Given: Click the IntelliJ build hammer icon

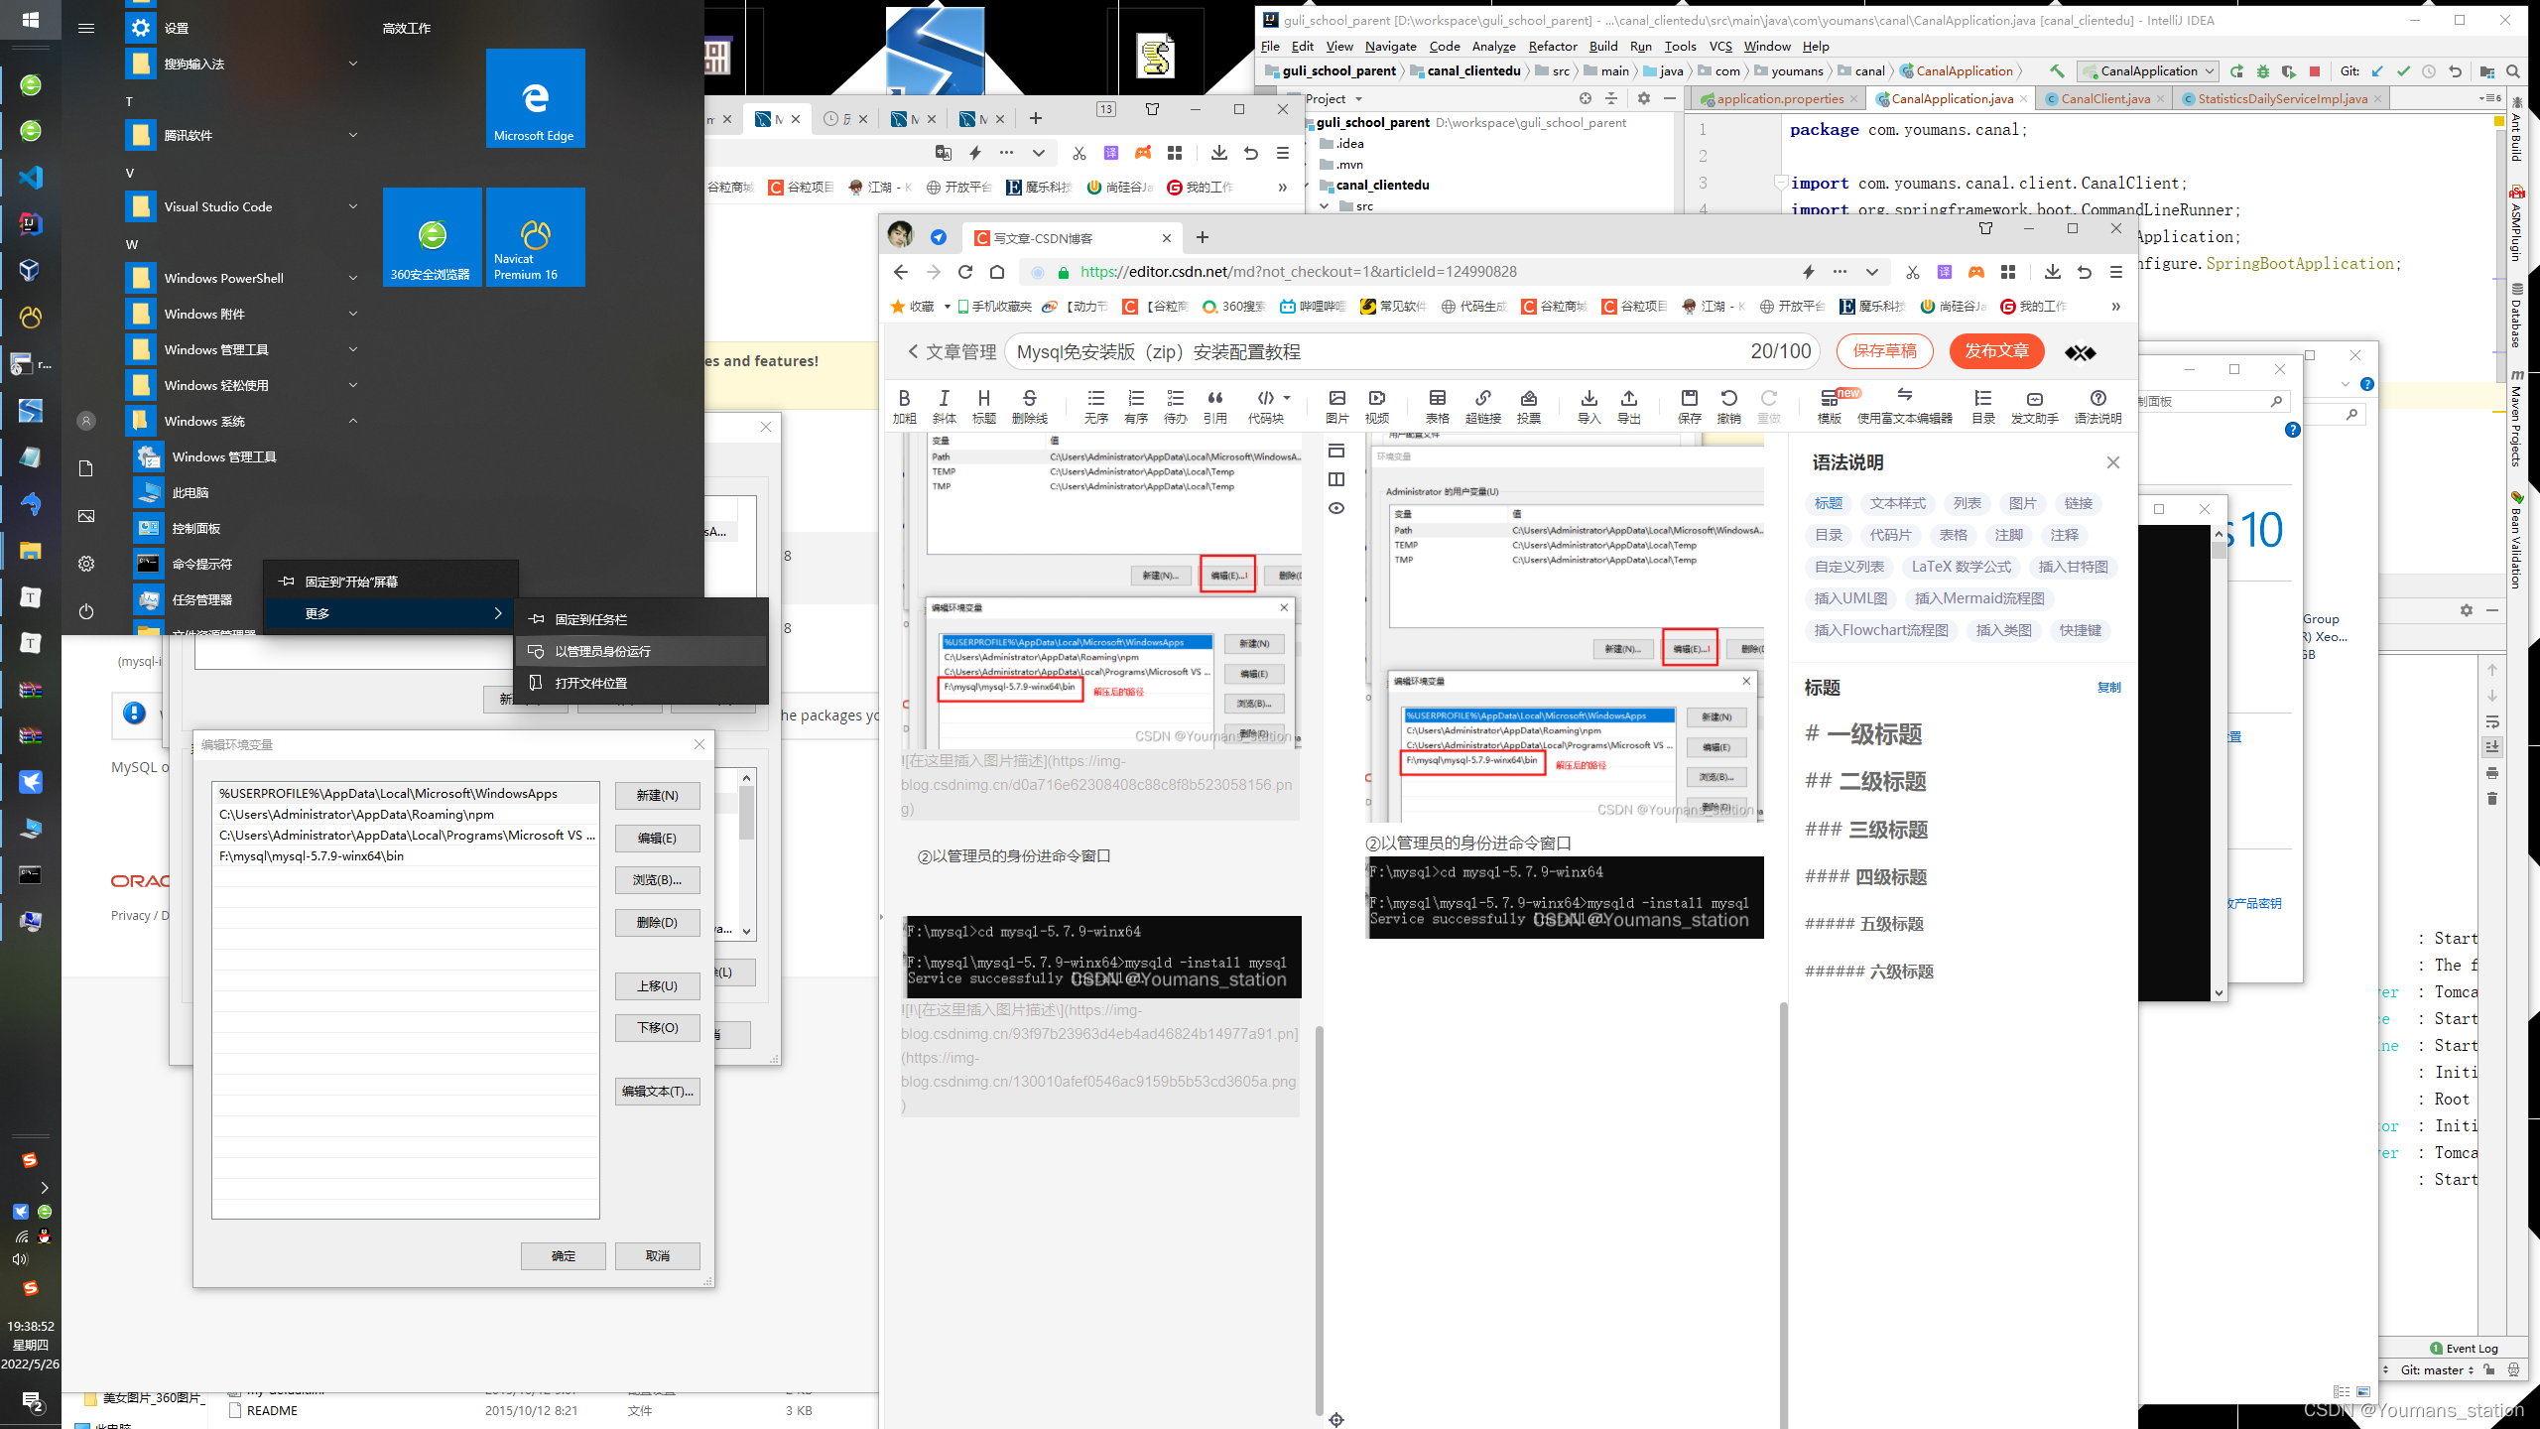Looking at the screenshot, I should click(2056, 71).
